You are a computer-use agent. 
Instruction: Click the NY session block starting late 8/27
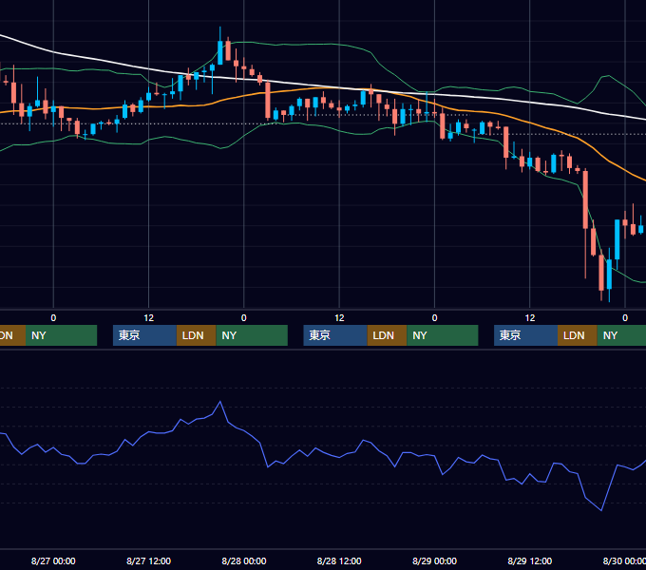tap(252, 335)
